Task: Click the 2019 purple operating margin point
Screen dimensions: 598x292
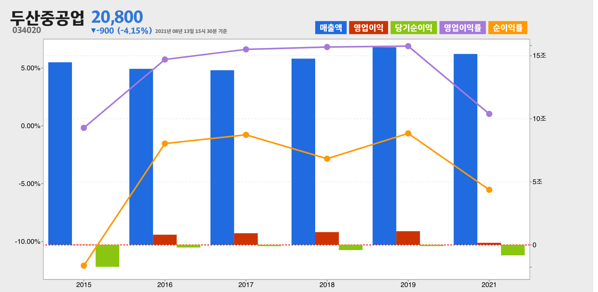Action: (408, 46)
